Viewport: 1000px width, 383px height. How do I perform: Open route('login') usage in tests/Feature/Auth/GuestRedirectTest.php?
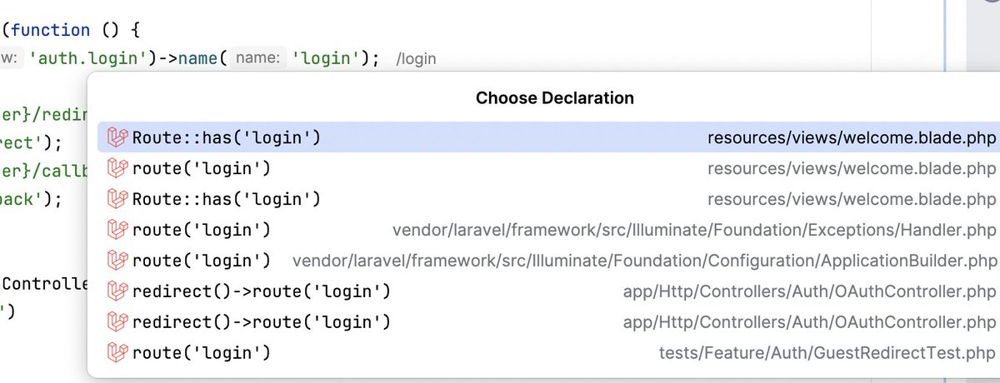point(550,353)
